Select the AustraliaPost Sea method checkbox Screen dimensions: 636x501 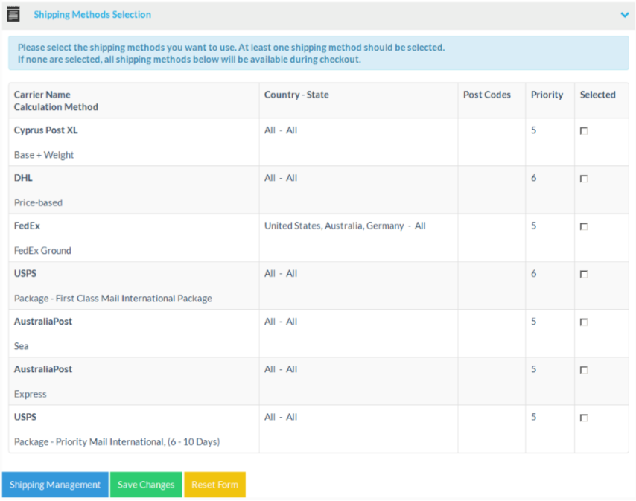tap(584, 322)
